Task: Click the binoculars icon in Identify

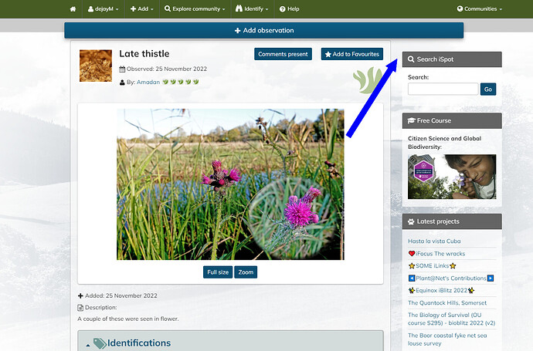Action: pos(239,8)
